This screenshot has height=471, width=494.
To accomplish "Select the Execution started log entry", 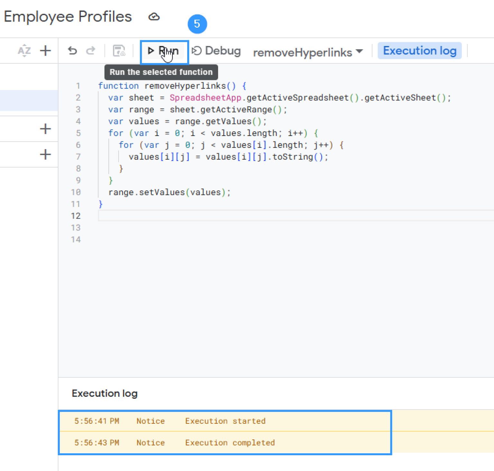I will pos(225,421).
